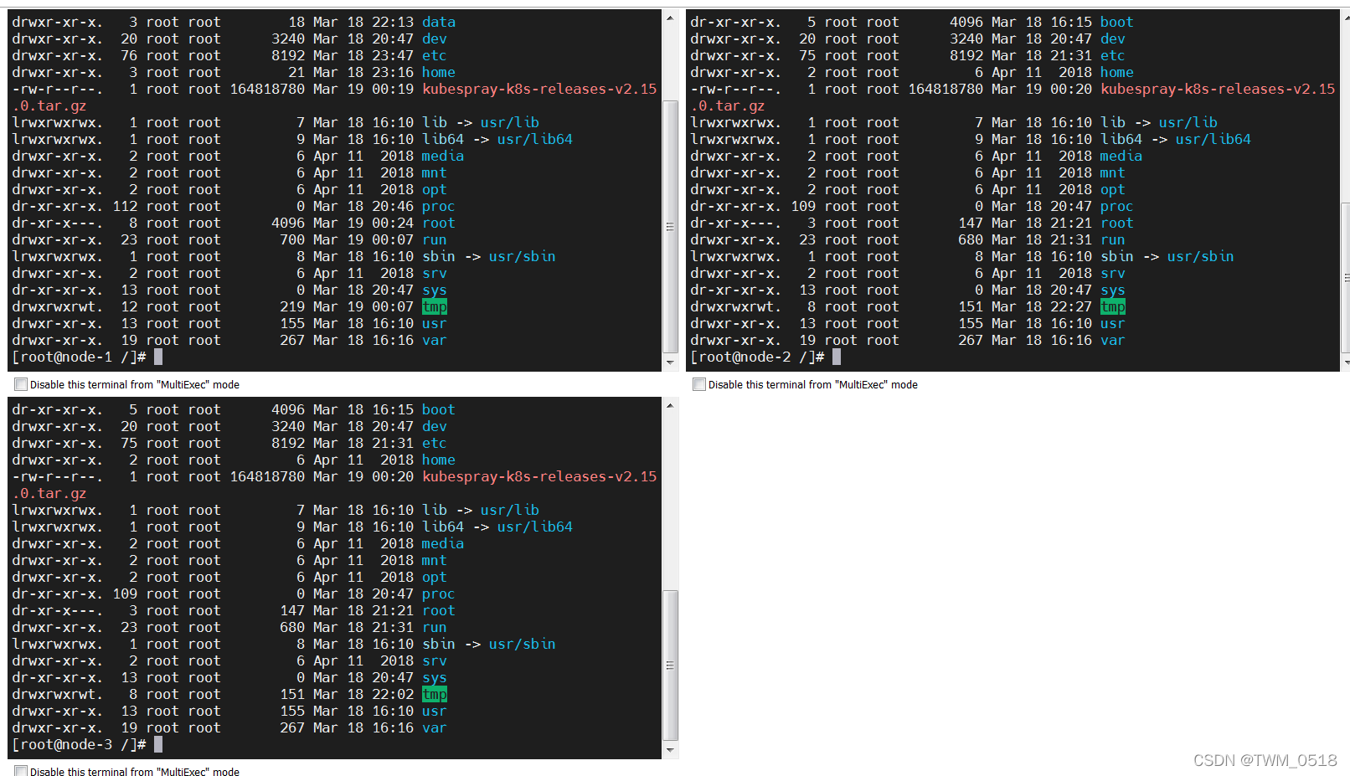This screenshot has height=776, width=1350.
Task: Click the scrollbar thumb in node-2 terminal
Action: [1345, 276]
